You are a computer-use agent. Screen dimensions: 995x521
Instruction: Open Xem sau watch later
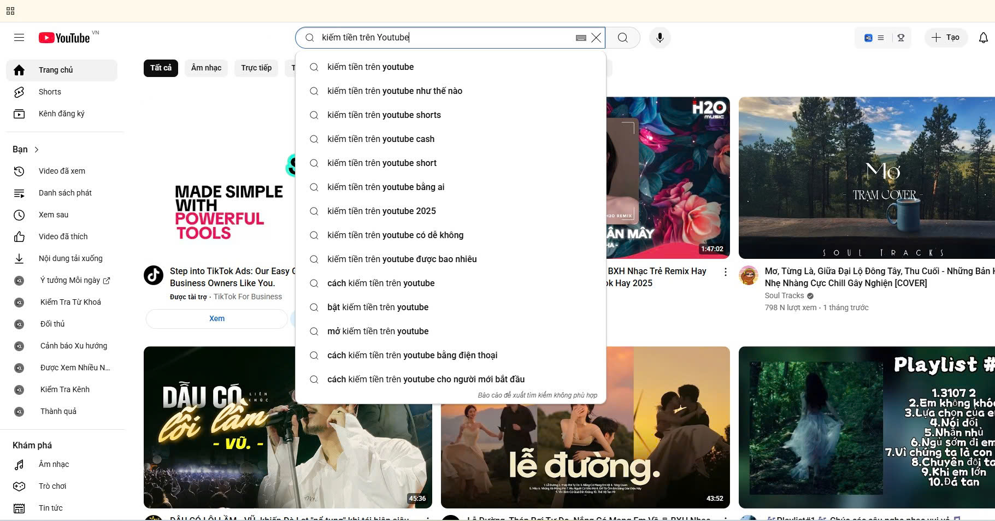point(62,215)
